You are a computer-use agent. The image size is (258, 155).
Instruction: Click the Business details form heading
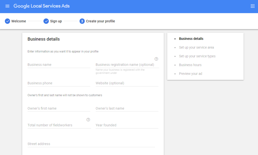[x=44, y=39]
